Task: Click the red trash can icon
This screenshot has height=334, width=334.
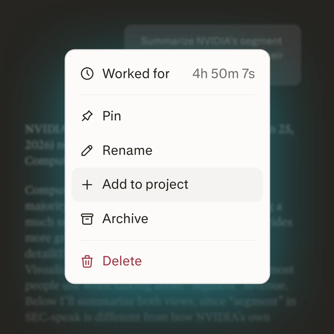Action: [x=87, y=261]
